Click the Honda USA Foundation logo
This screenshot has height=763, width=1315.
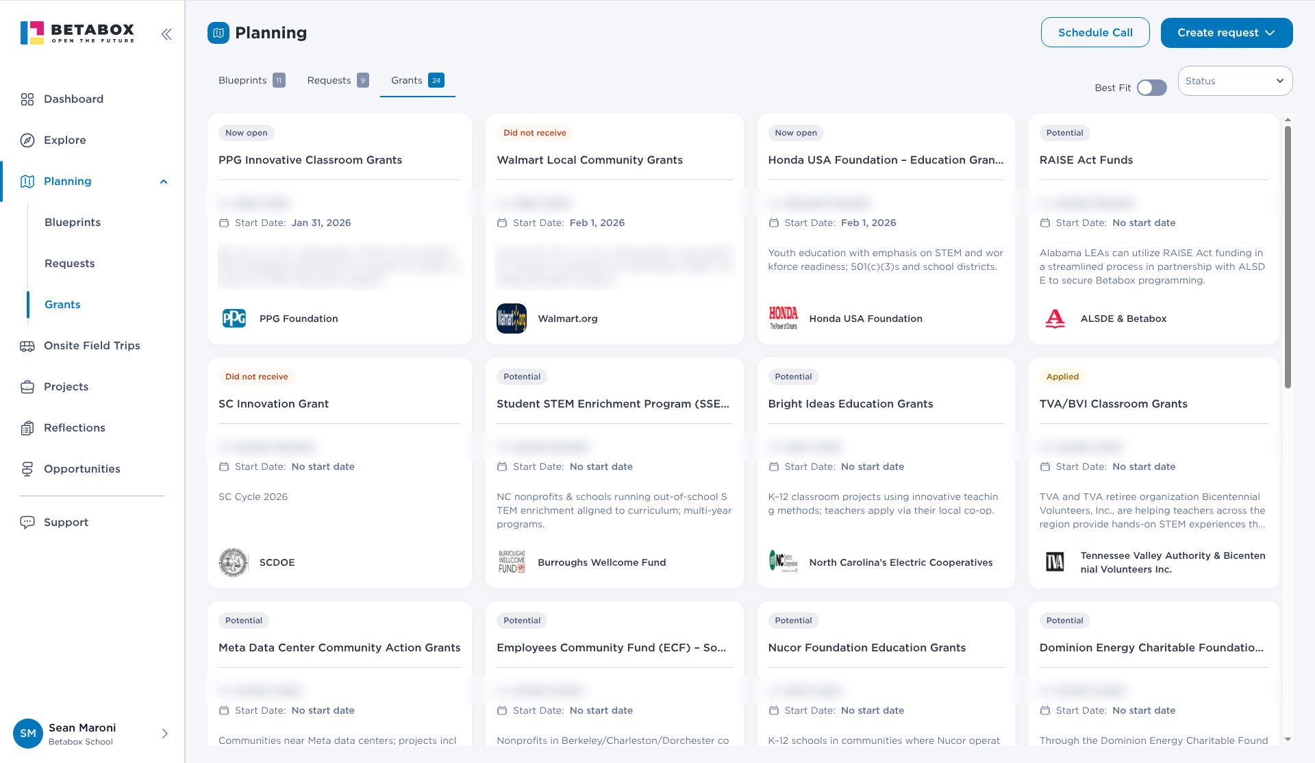783,318
